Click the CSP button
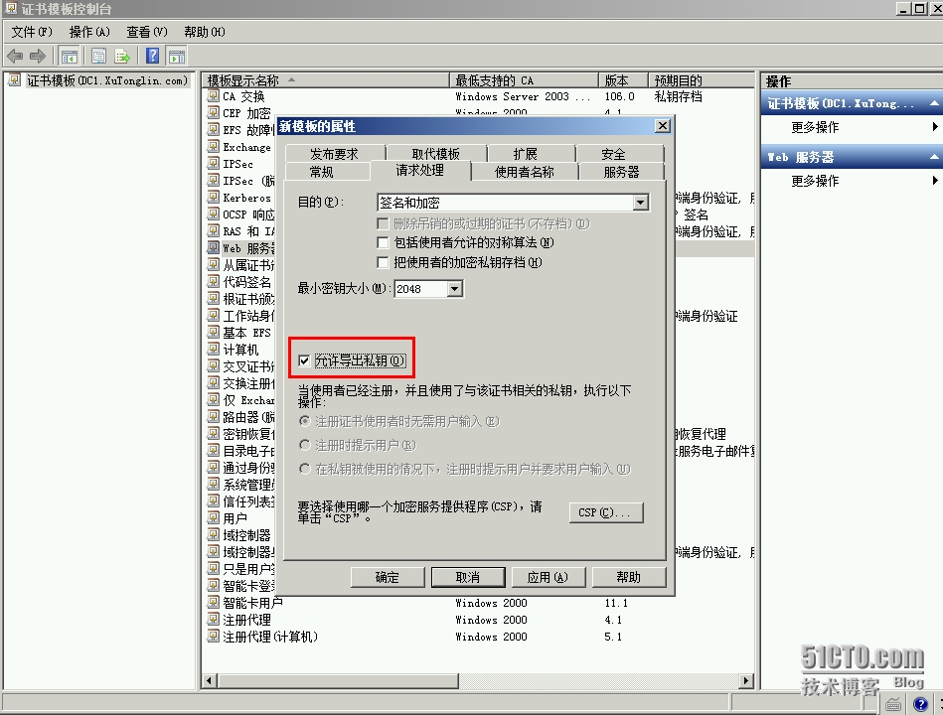Screen dimensions: 943x715 pyautogui.click(x=606, y=512)
